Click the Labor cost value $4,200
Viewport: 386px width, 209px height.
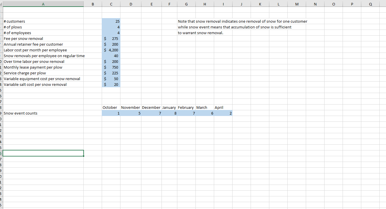click(x=111, y=50)
